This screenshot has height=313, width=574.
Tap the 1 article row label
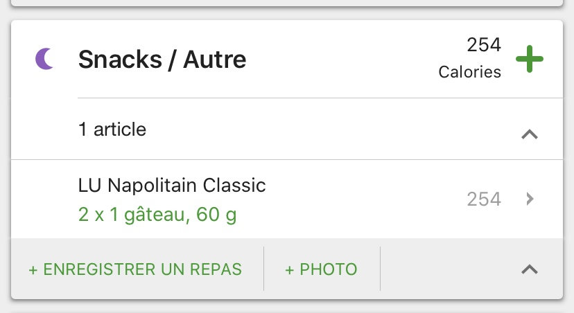click(112, 129)
